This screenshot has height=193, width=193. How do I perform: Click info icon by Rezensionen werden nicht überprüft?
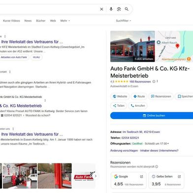[157, 167]
